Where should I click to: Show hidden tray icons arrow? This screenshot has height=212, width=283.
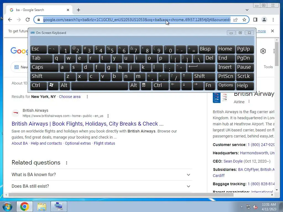[242, 207]
